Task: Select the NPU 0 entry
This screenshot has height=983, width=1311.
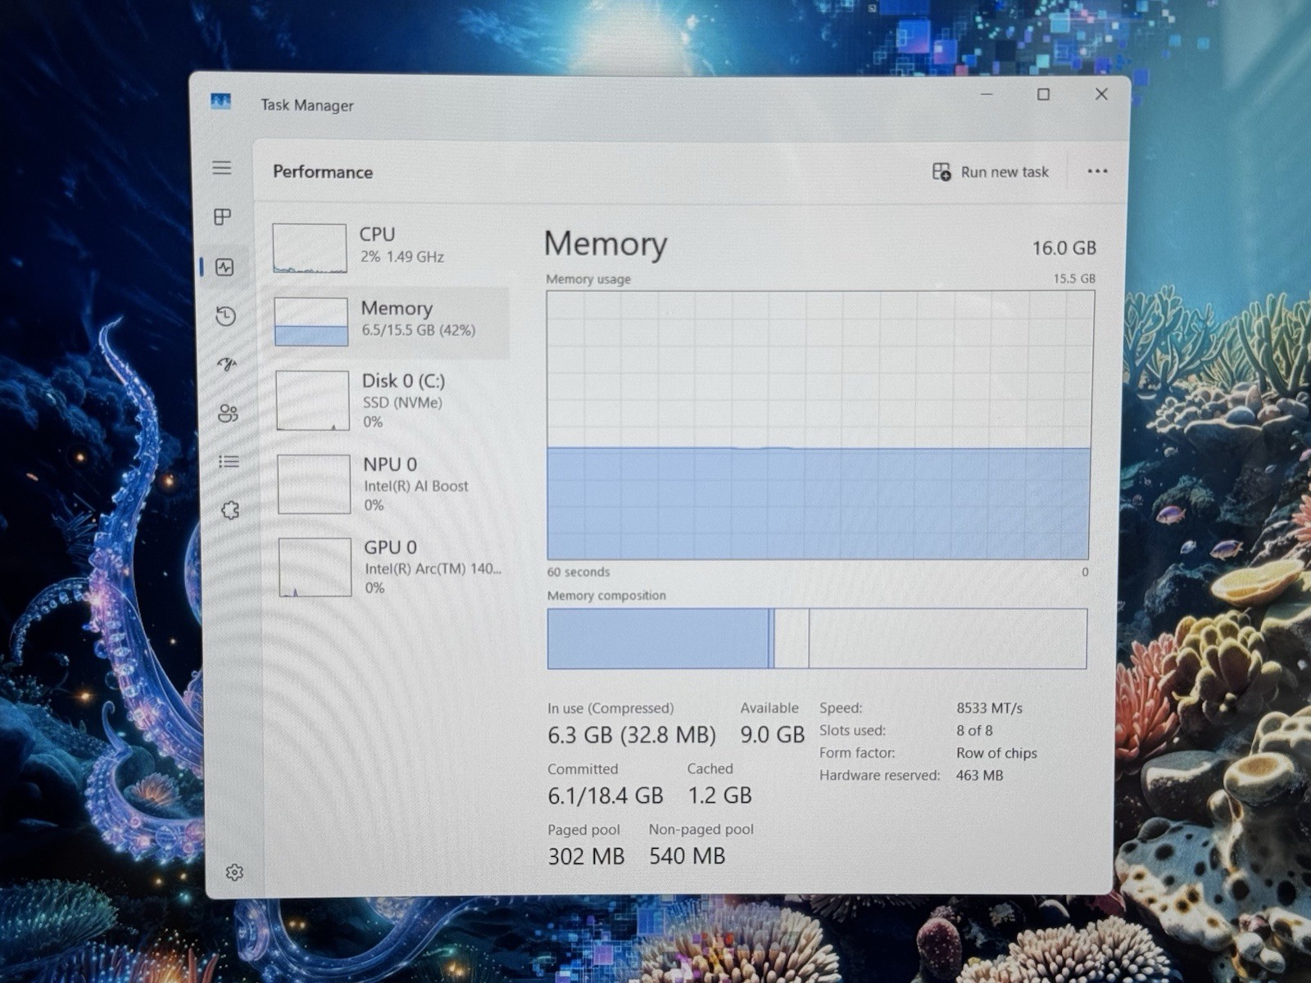Action: pos(393,484)
